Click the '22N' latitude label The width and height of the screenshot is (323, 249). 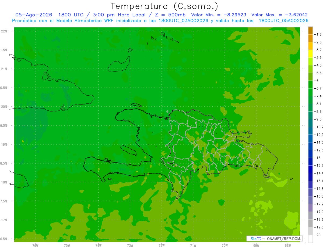4,31
